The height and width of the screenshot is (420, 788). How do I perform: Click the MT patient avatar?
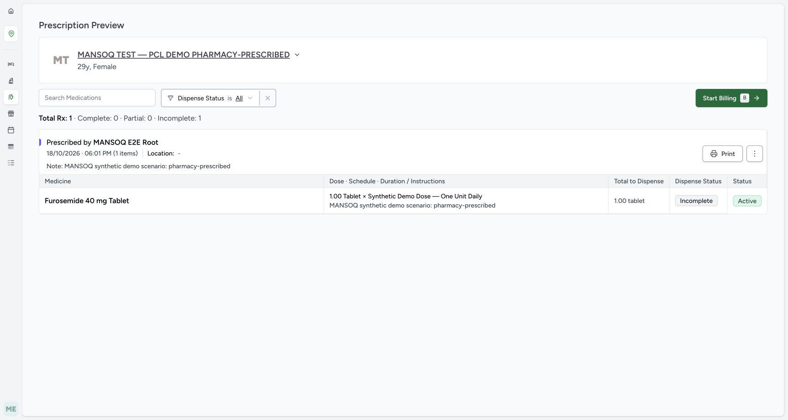click(61, 60)
